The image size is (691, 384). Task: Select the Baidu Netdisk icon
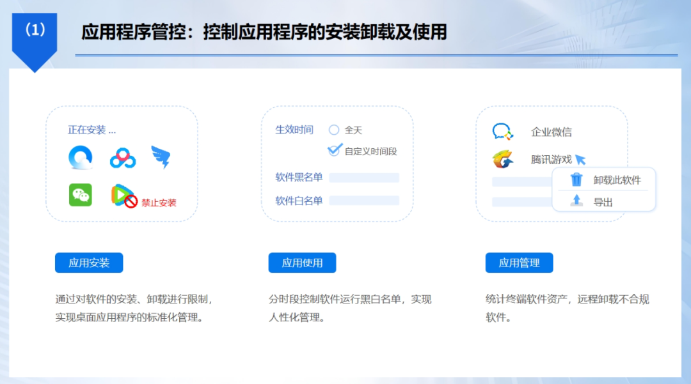[x=123, y=157]
